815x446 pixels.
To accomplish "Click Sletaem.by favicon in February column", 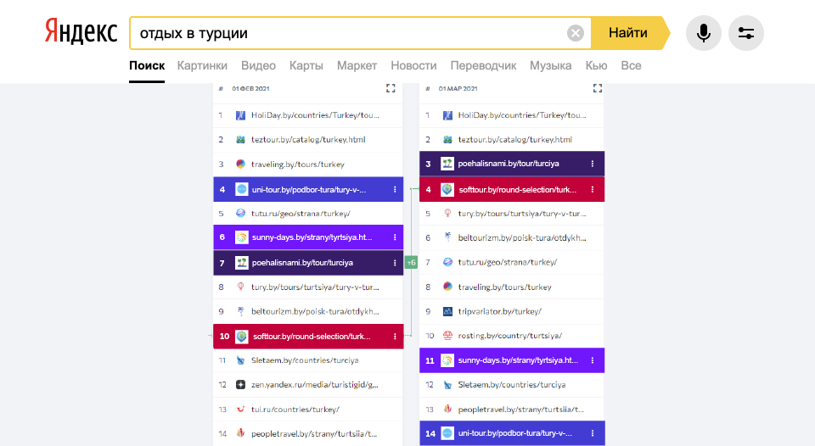I will tap(240, 360).
